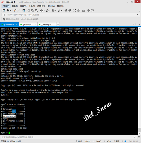Click the Font icon
Image resolution: width=141 pixels, height=143 pixels.
tap(59, 10)
